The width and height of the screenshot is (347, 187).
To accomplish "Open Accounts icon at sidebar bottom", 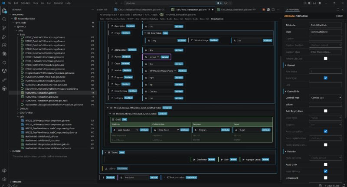I will tap(4, 171).
